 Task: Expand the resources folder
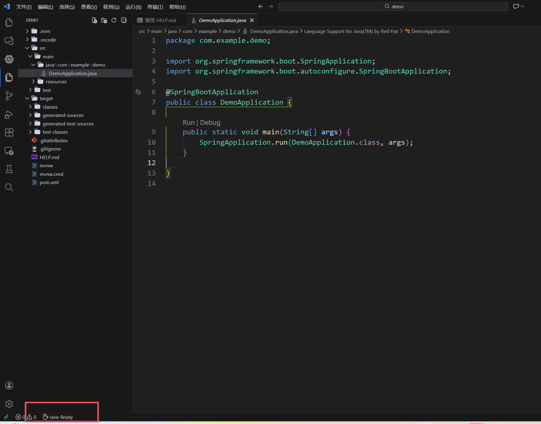click(56, 82)
